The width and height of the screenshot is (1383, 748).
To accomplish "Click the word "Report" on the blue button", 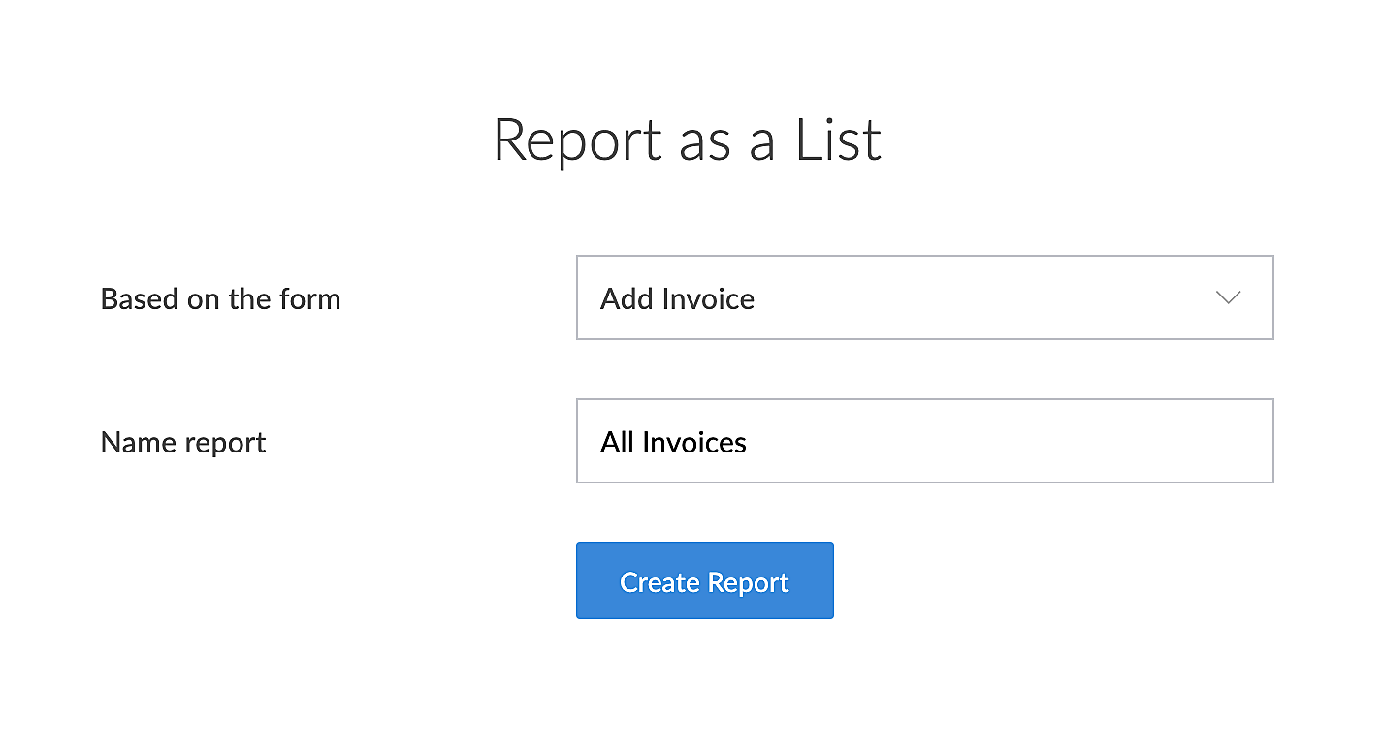I will tap(748, 582).
